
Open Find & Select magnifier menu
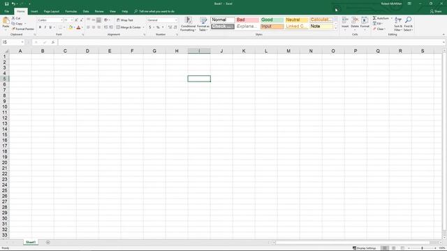[408, 24]
